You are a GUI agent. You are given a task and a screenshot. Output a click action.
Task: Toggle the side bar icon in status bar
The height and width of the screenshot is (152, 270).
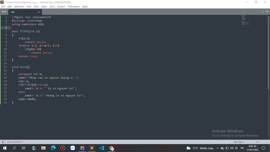3,142
